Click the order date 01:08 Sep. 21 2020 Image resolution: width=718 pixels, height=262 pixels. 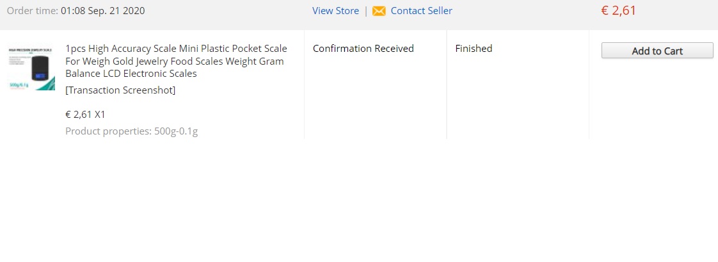[102, 11]
